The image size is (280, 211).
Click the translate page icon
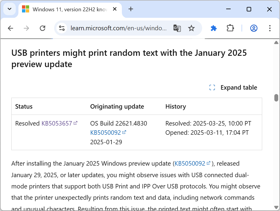(x=177, y=28)
